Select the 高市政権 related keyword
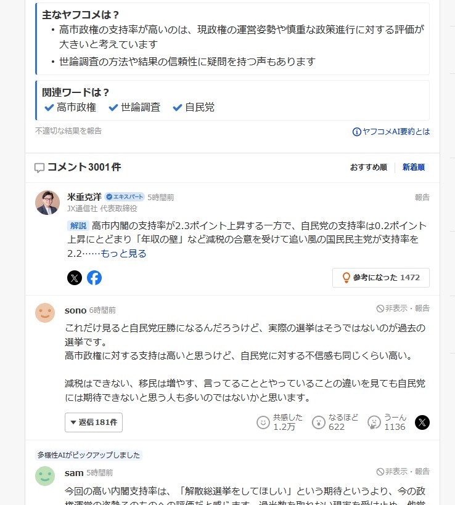Viewport: 455px width, 505px height. (x=70, y=107)
